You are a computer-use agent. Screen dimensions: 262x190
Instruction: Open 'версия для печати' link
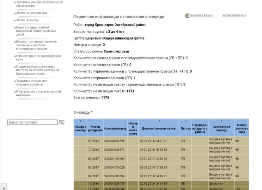(234, 15)
